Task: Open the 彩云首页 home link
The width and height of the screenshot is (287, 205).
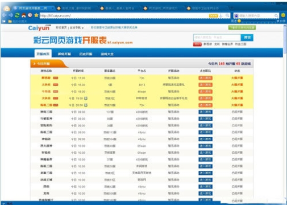Action: pyautogui.click(x=61, y=28)
